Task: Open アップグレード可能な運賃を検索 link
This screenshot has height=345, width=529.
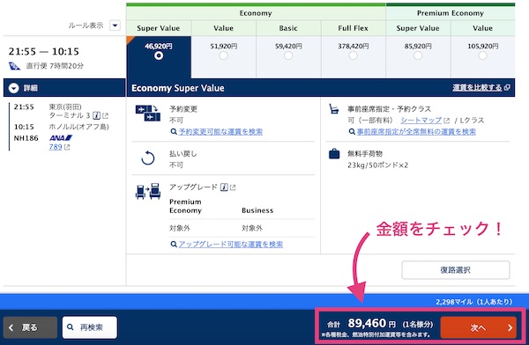Action: (x=231, y=245)
